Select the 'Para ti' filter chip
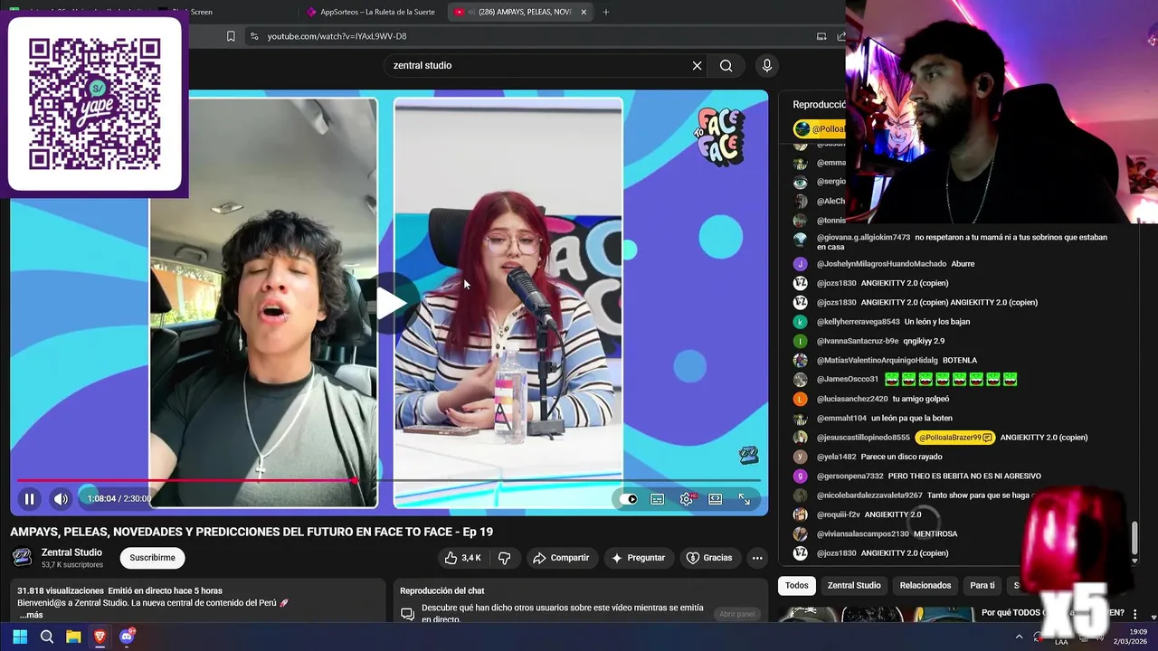 (x=982, y=585)
